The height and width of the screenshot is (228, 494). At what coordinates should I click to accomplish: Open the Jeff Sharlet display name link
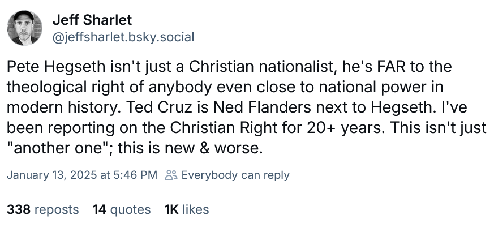pos(92,20)
